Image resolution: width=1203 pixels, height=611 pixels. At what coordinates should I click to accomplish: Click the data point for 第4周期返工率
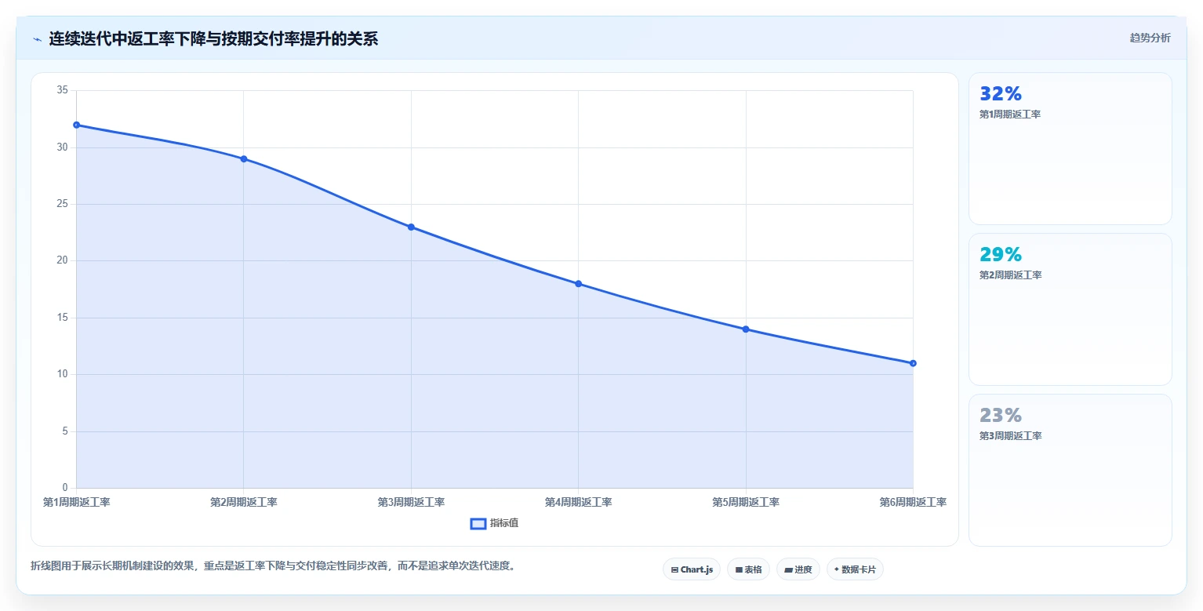(579, 284)
